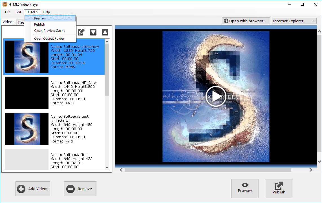Screen dimensions: 322x203
Task: Select Softpedia test slideshow thumbnail
Action: pyautogui.click(x=27, y=129)
